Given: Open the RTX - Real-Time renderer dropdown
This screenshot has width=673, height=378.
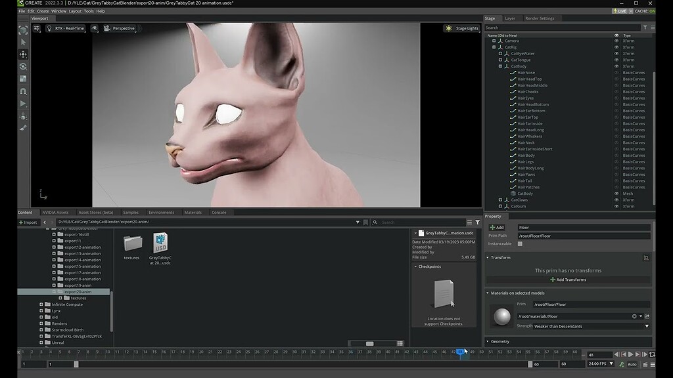Looking at the screenshot, I should click(68, 28).
